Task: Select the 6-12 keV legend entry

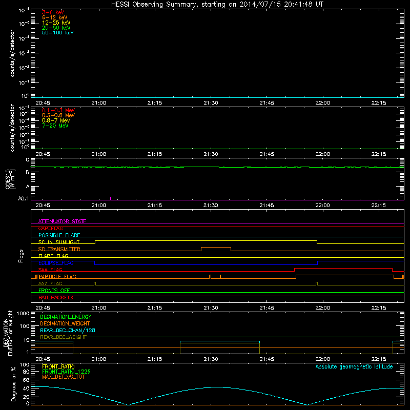Action: click(x=55, y=17)
